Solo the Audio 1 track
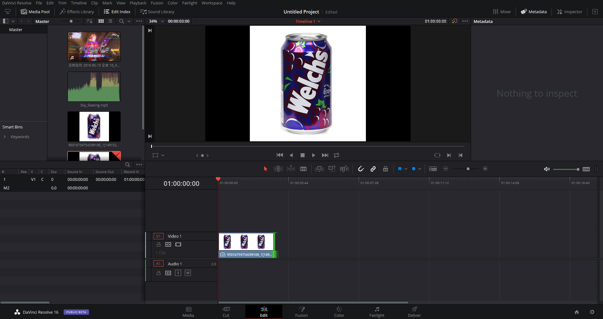The height and width of the screenshot is (319, 603). [x=178, y=273]
